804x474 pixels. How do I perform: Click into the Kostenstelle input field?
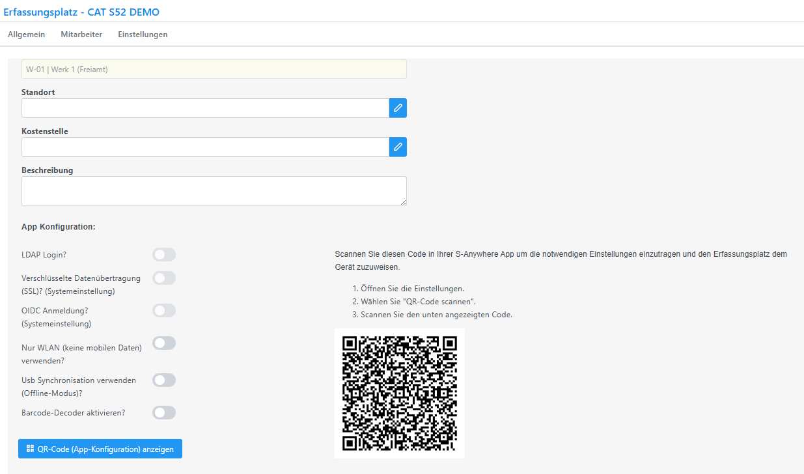tap(205, 147)
